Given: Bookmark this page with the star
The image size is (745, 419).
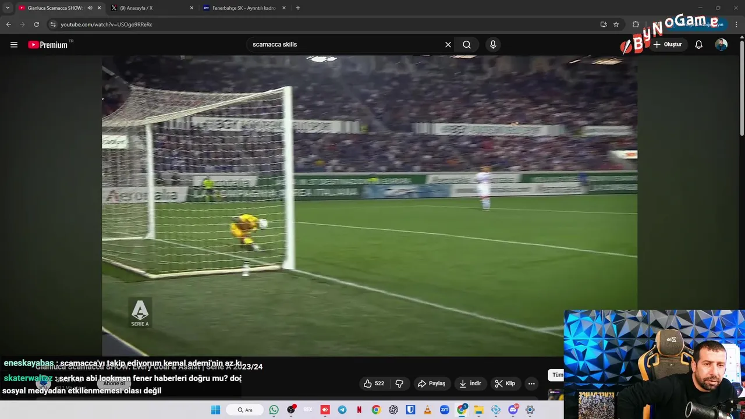Looking at the screenshot, I should pos(616,24).
